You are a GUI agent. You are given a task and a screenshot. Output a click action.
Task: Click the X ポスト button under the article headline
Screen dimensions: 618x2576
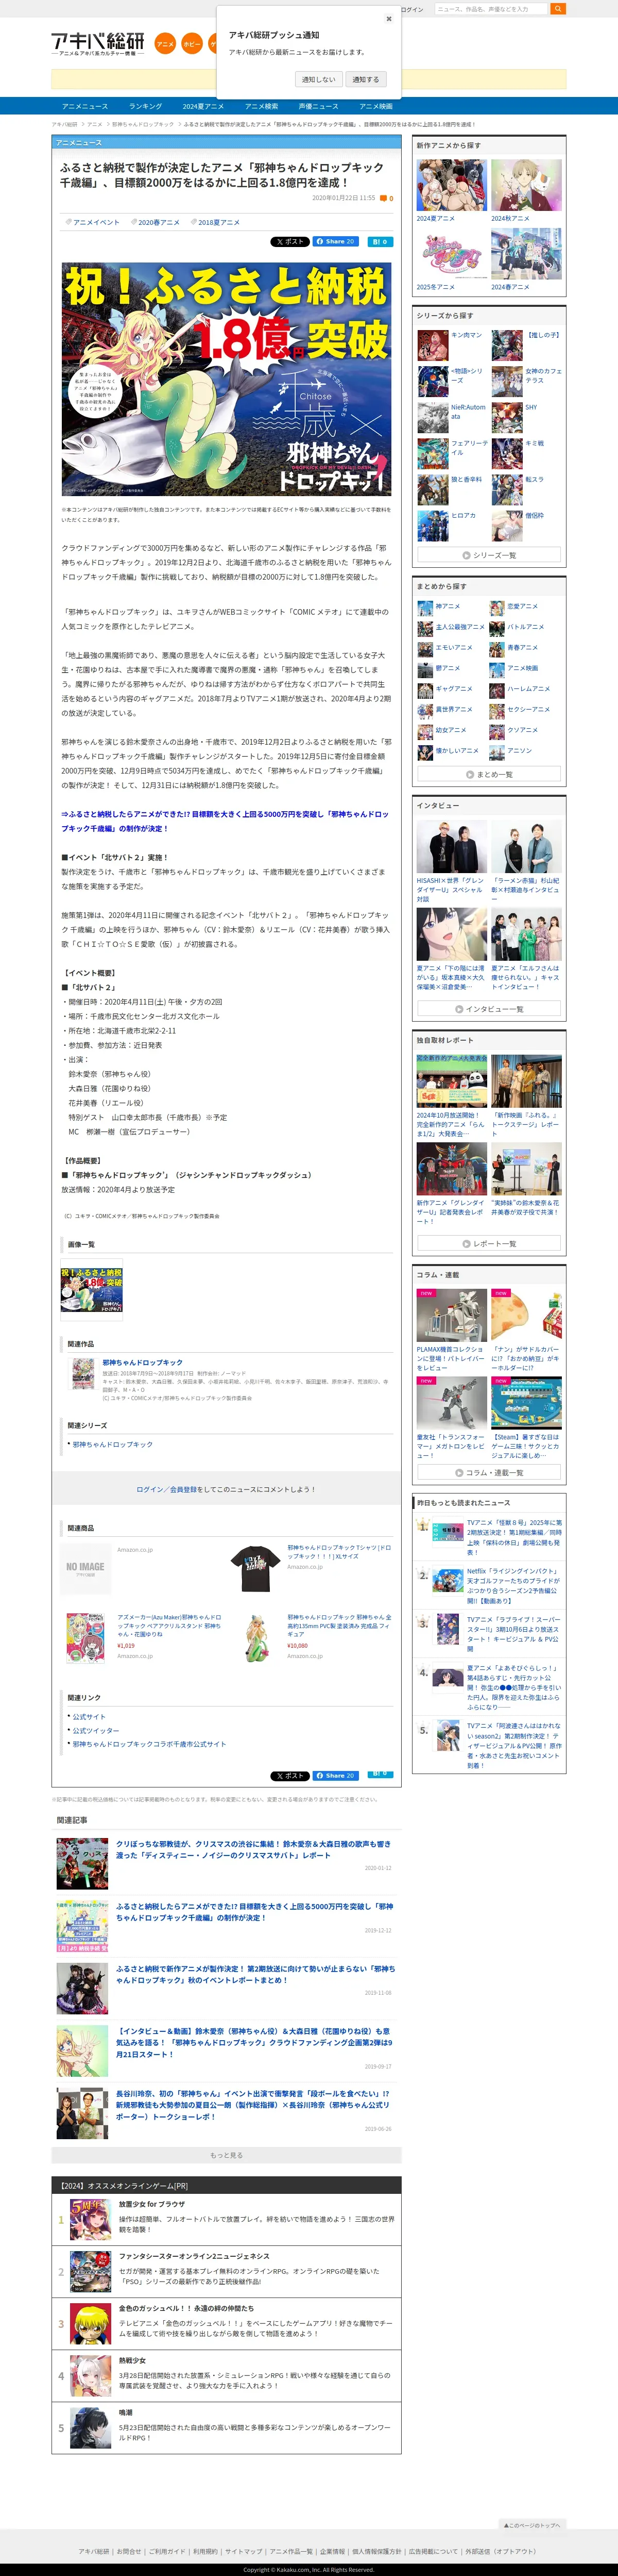click(x=289, y=241)
